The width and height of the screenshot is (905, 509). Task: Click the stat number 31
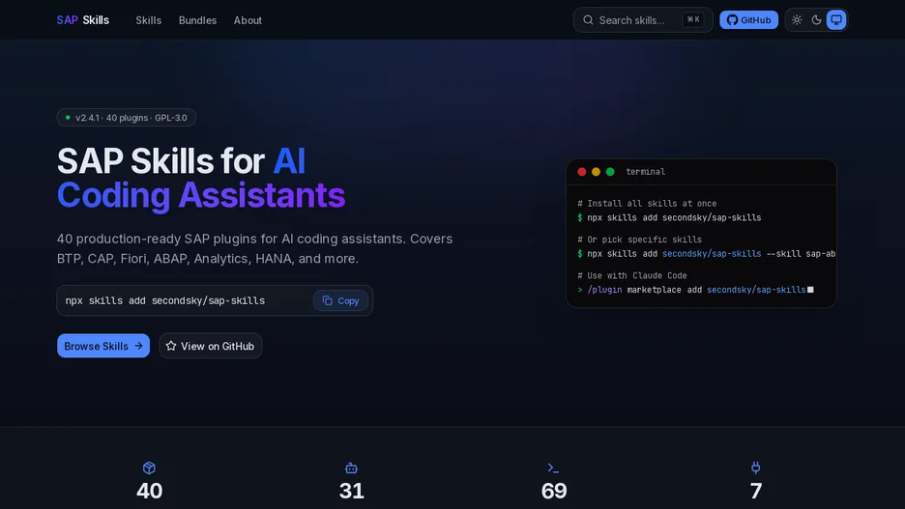pos(352,491)
